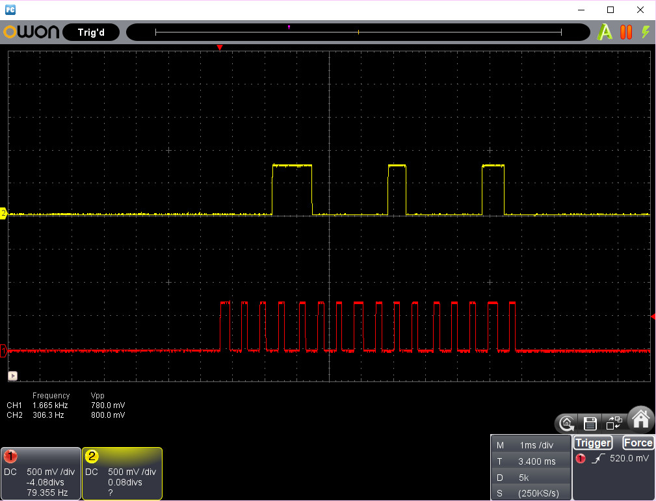
Task: Click the red trigger level arrow on right edge
Action: tap(653, 316)
